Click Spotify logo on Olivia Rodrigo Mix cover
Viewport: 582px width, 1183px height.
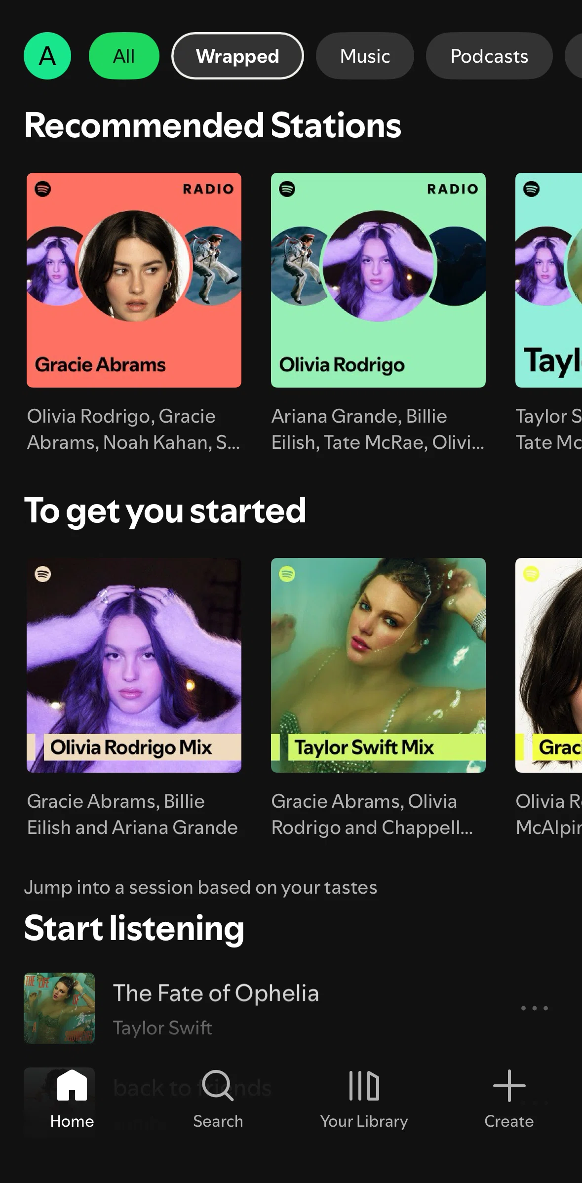[x=43, y=574]
